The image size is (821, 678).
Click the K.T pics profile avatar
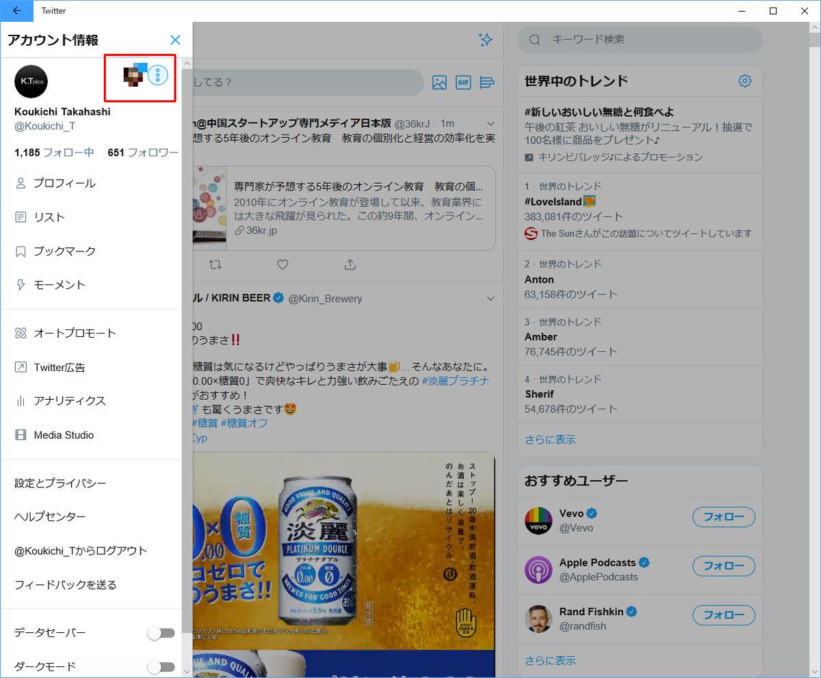coord(31,82)
